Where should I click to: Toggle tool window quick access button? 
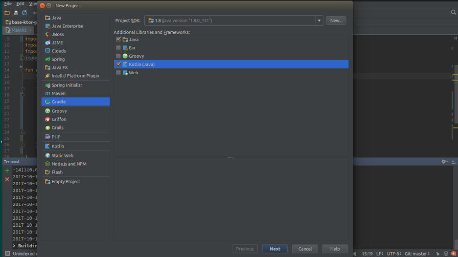[8, 254]
